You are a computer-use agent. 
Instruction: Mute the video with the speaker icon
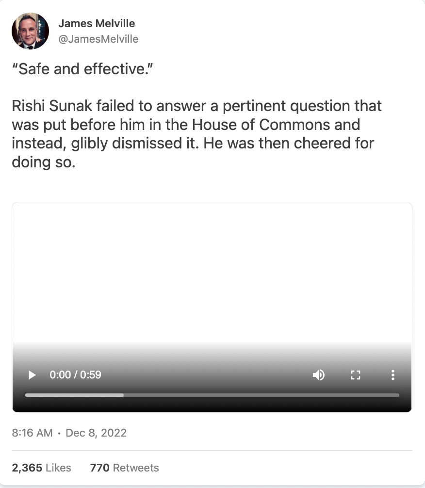[318, 375]
